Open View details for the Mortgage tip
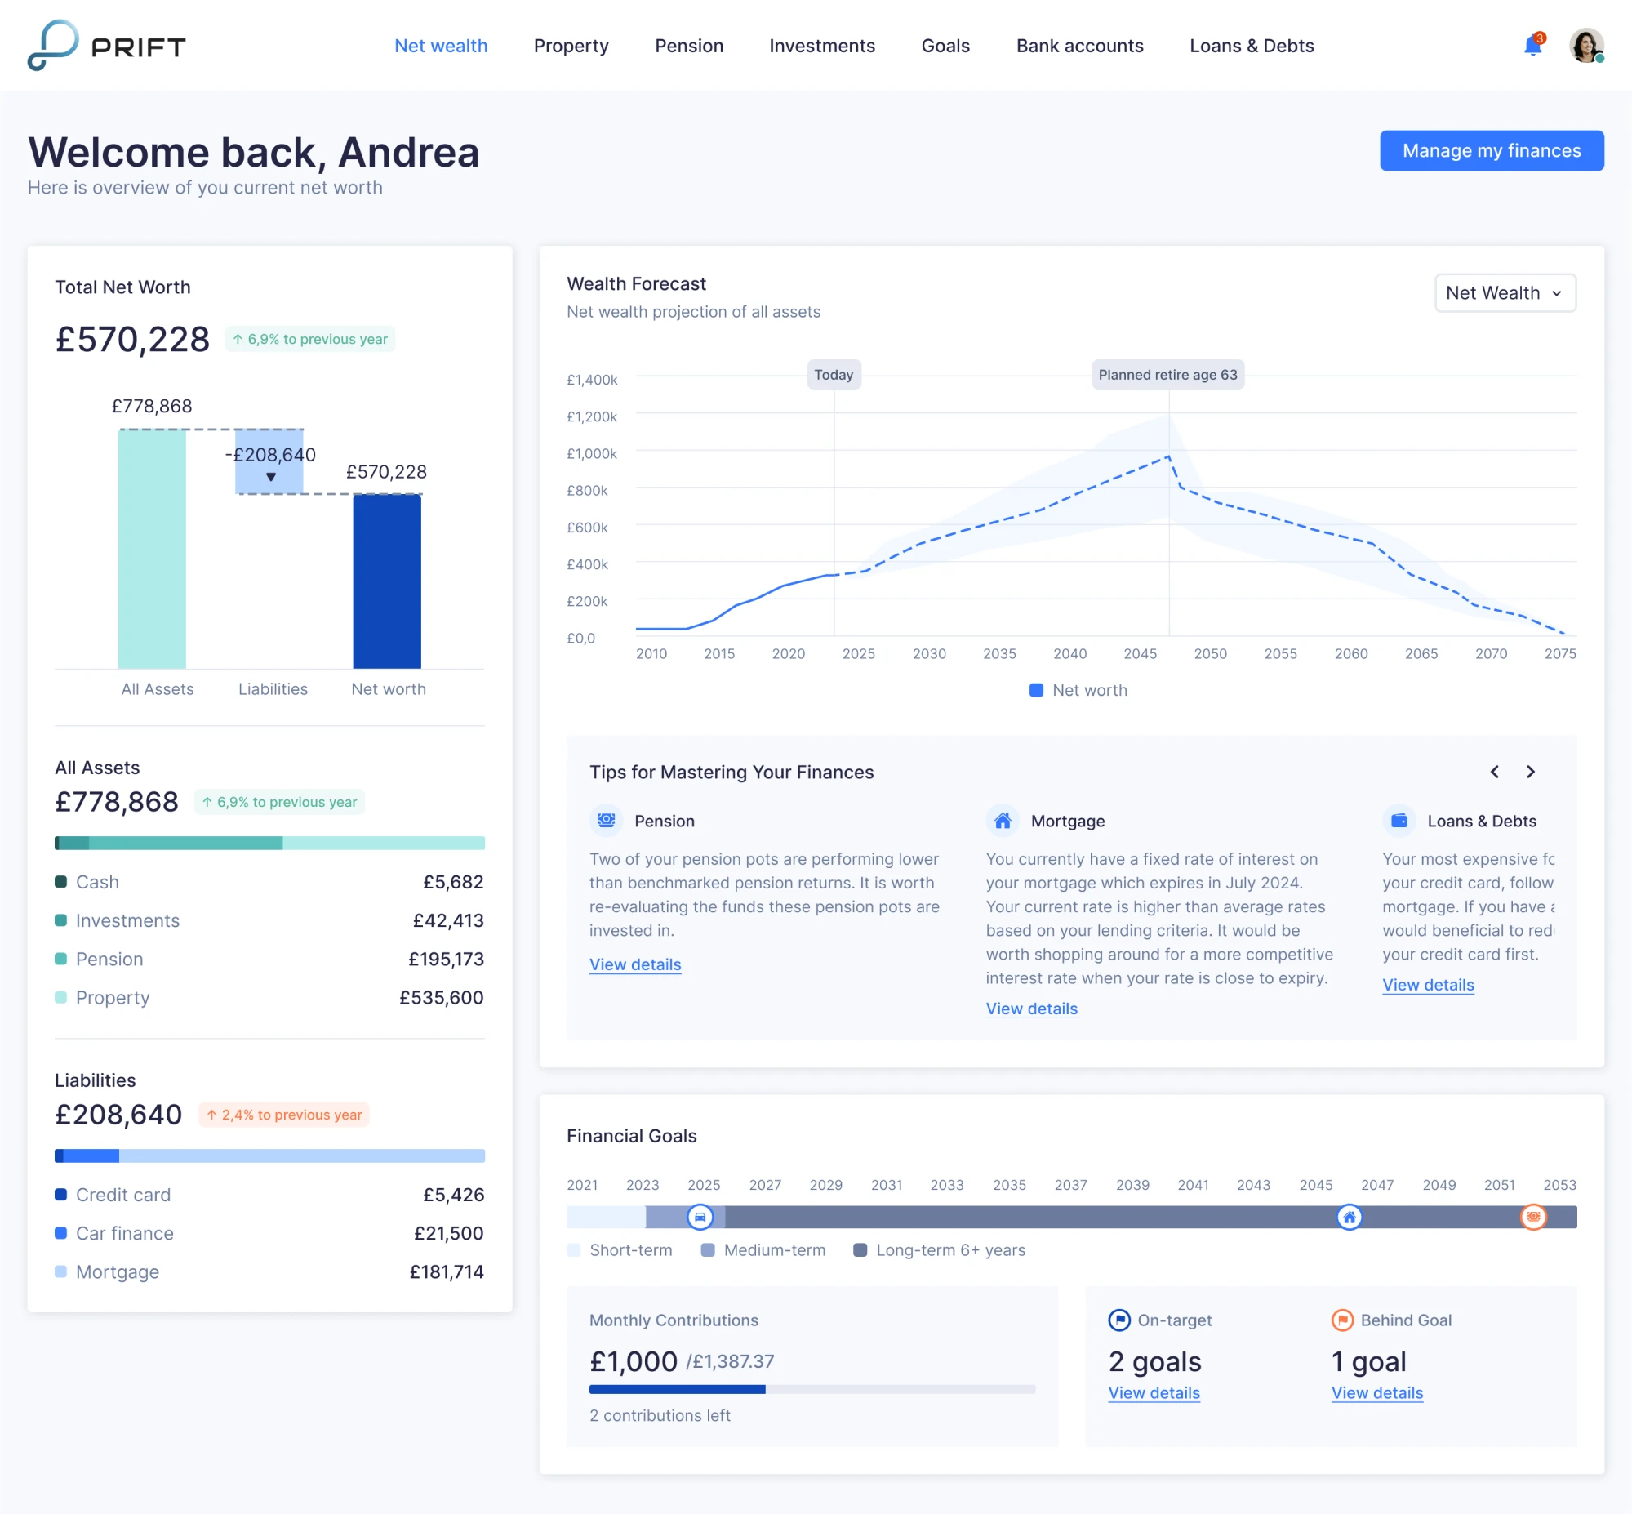This screenshot has width=1632, height=1514. coord(1031,1009)
